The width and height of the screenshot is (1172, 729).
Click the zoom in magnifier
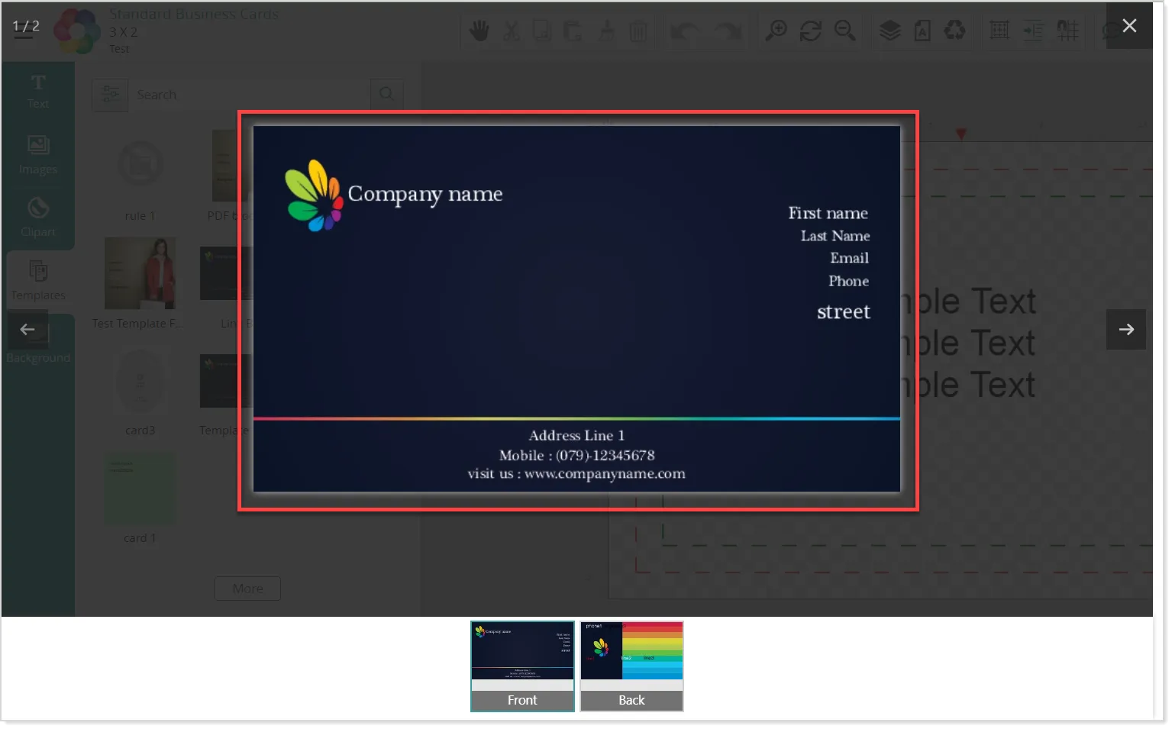tap(776, 31)
